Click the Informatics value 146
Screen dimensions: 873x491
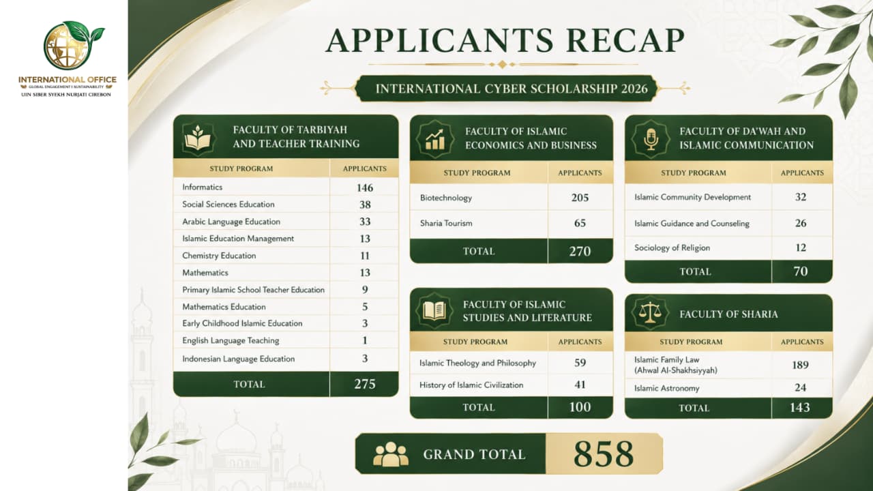[365, 188]
